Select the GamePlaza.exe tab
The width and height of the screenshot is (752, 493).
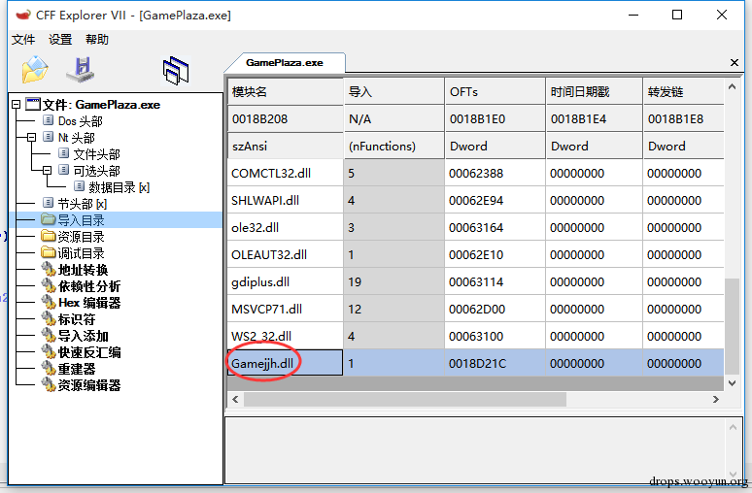click(x=285, y=63)
